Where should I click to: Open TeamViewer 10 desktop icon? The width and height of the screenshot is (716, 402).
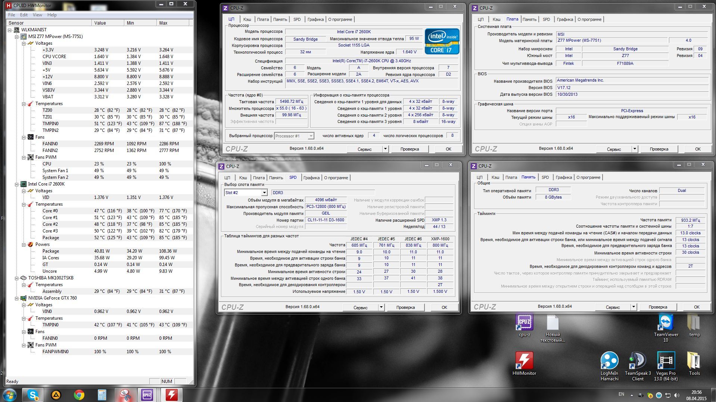(666, 328)
